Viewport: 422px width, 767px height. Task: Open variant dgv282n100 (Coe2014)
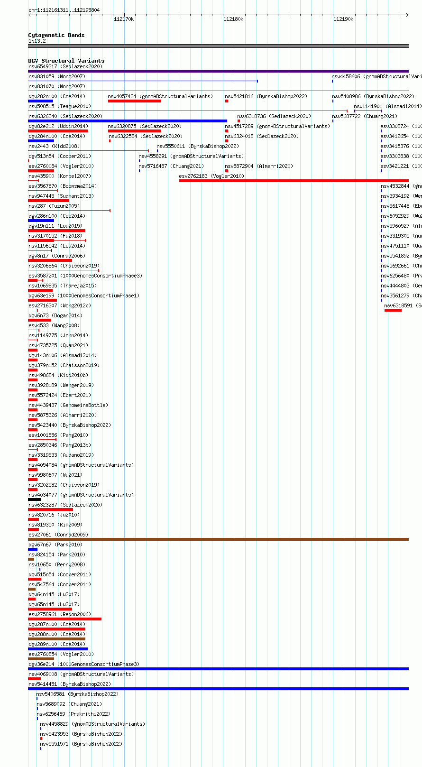click(57, 96)
